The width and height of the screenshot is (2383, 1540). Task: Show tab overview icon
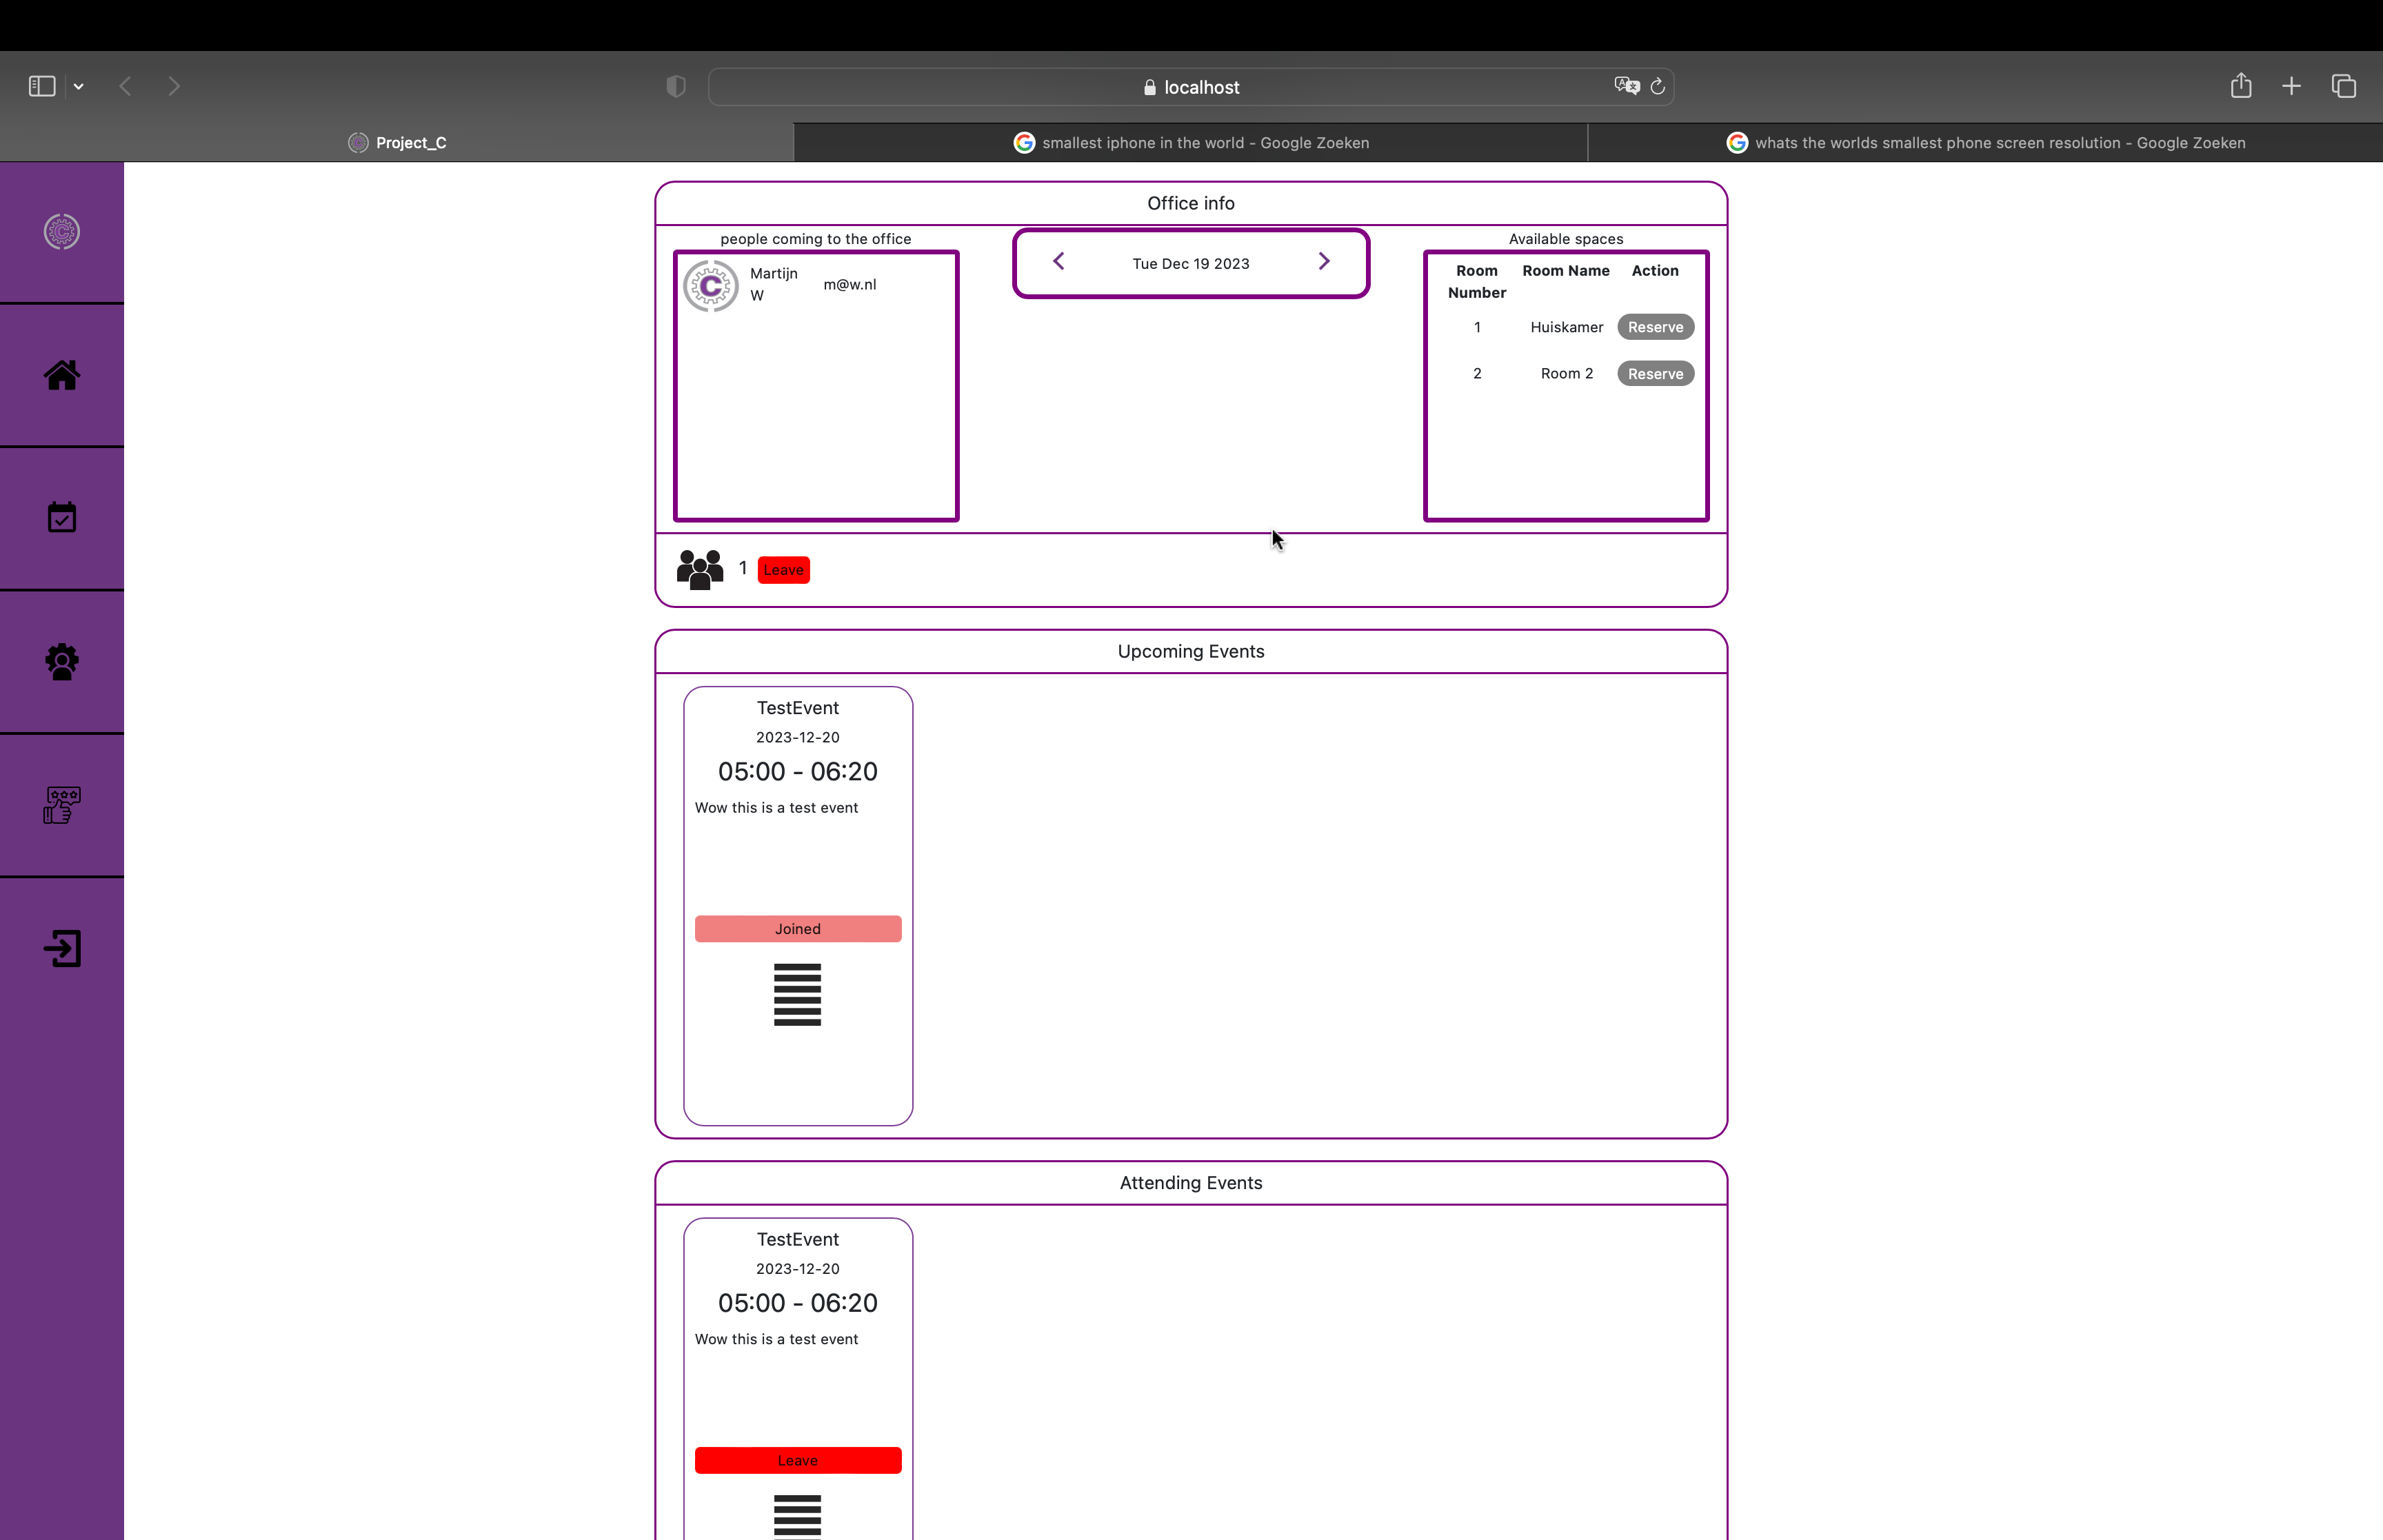(x=2344, y=87)
